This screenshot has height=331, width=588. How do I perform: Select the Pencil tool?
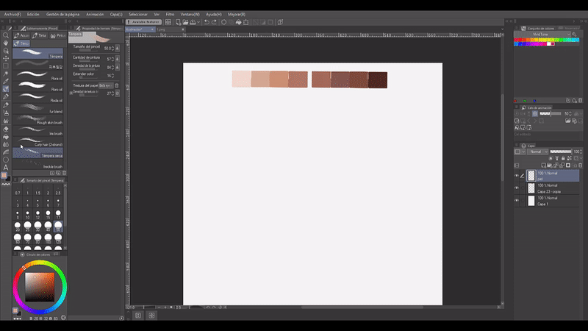(x=6, y=105)
